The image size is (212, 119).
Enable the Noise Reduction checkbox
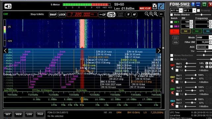click(x=172, y=55)
